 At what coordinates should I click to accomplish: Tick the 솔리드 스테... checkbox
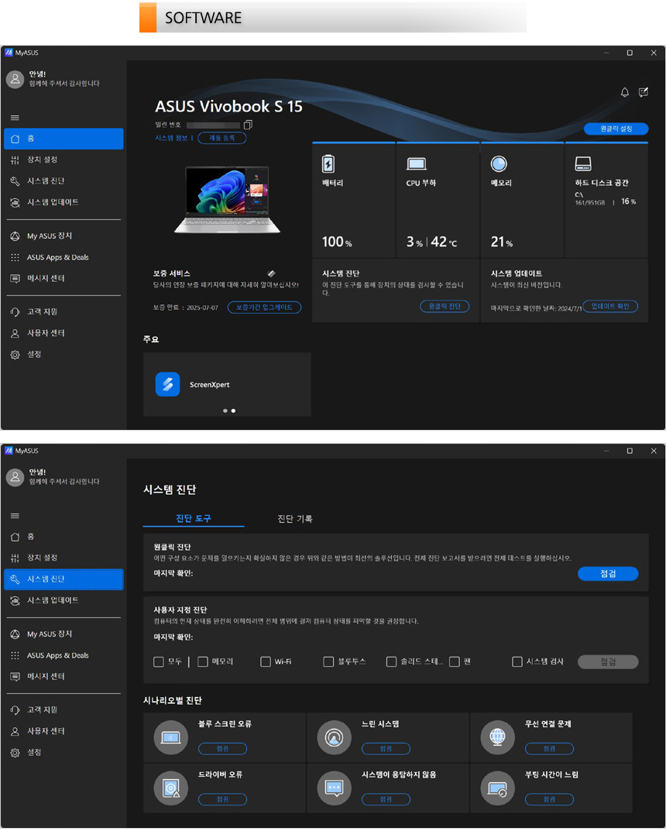point(392,662)
